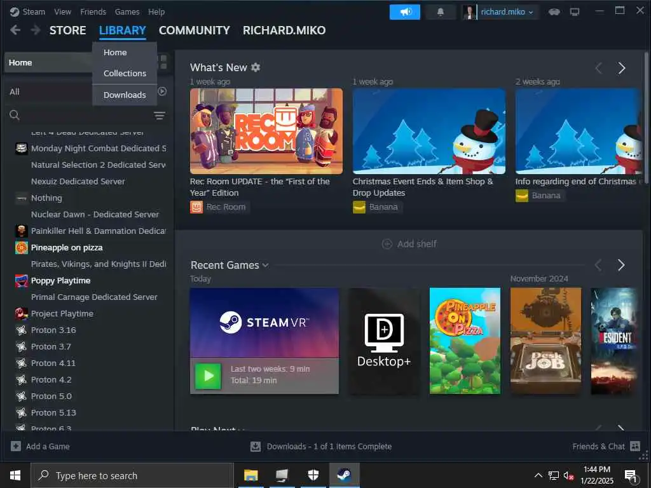
Task: Open the notifications bell
Action: point(441,12)
